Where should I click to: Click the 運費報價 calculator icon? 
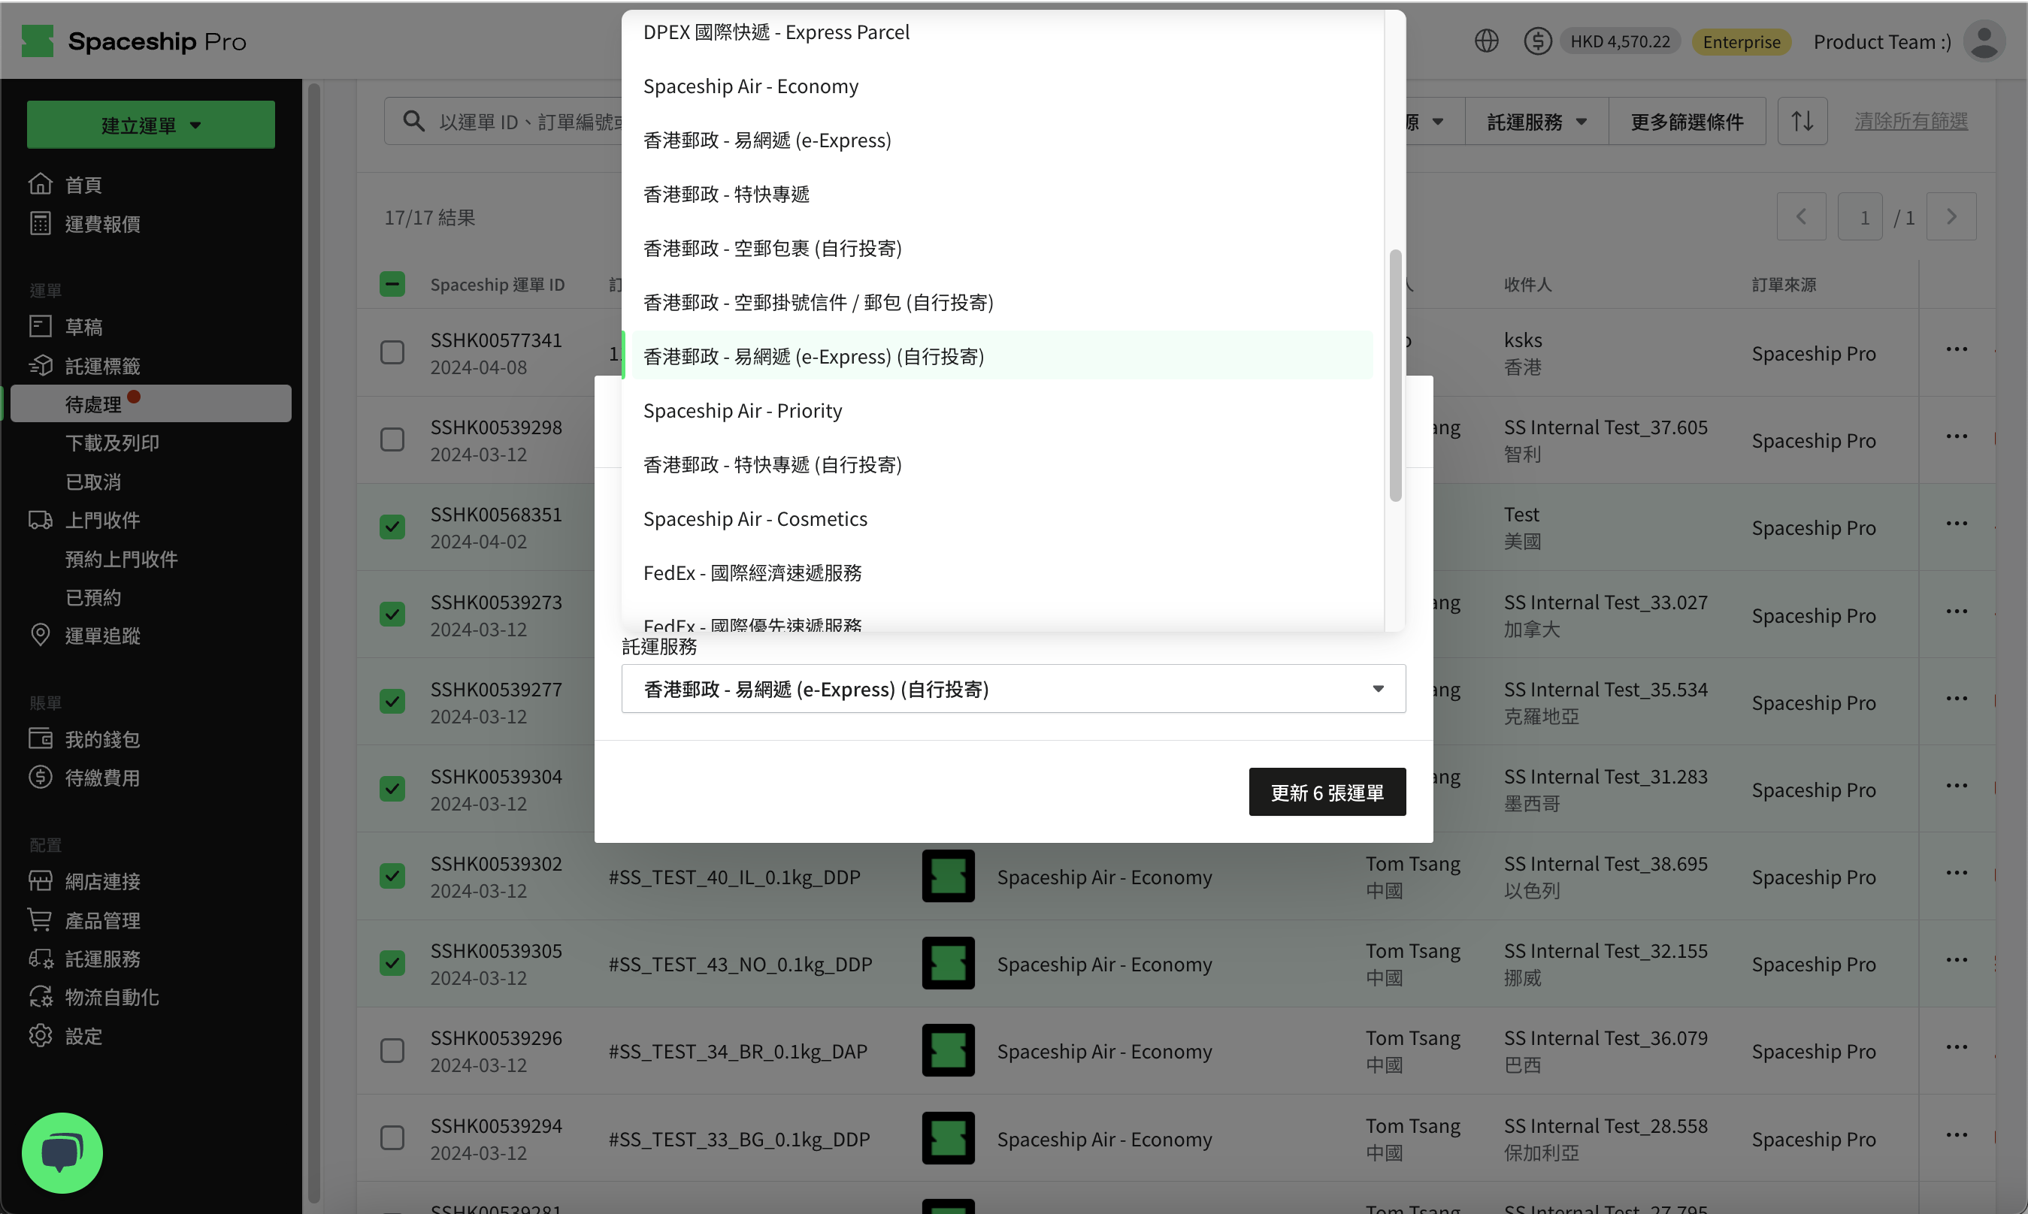coord(40,223)
